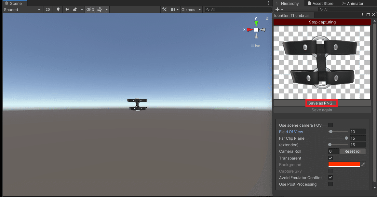Viewport: 377px width, 197px height.
Task: Click the scene camera settings icon
Action: (173, 9)
